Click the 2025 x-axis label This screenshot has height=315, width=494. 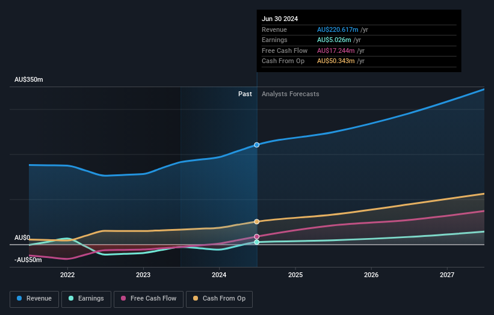click(295, 275)
